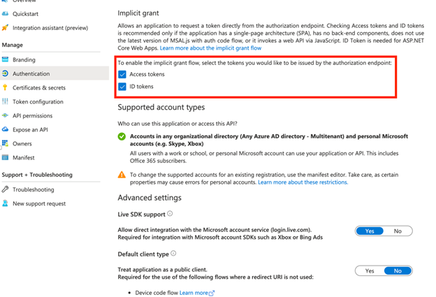Click the Owners icon in sidebar
Image resolution: width=436 pixels, height=297 pixels.
click(6, 144)
